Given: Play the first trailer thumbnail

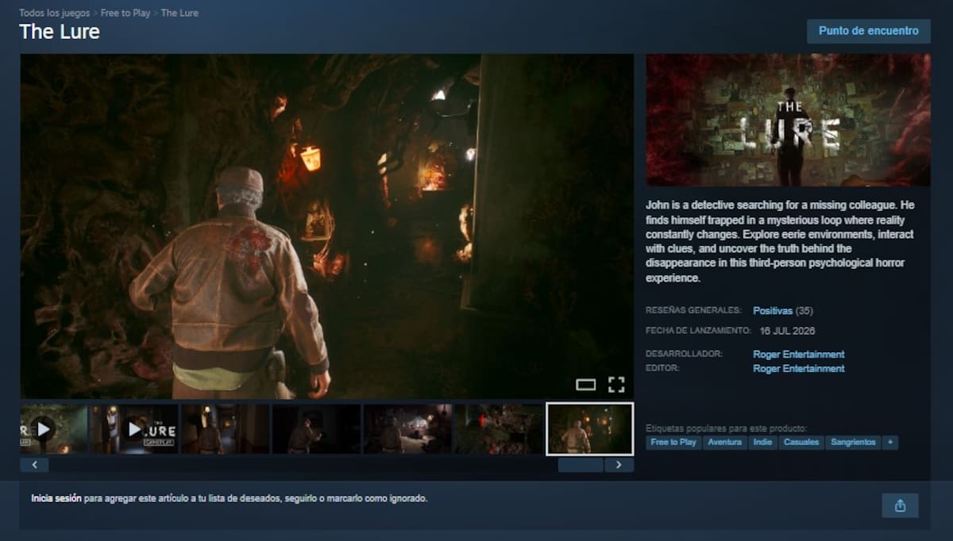Looking at the screenshot, I should (54, 429).
